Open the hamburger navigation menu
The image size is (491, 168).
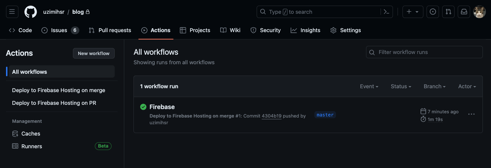click(x=12, y=12)
